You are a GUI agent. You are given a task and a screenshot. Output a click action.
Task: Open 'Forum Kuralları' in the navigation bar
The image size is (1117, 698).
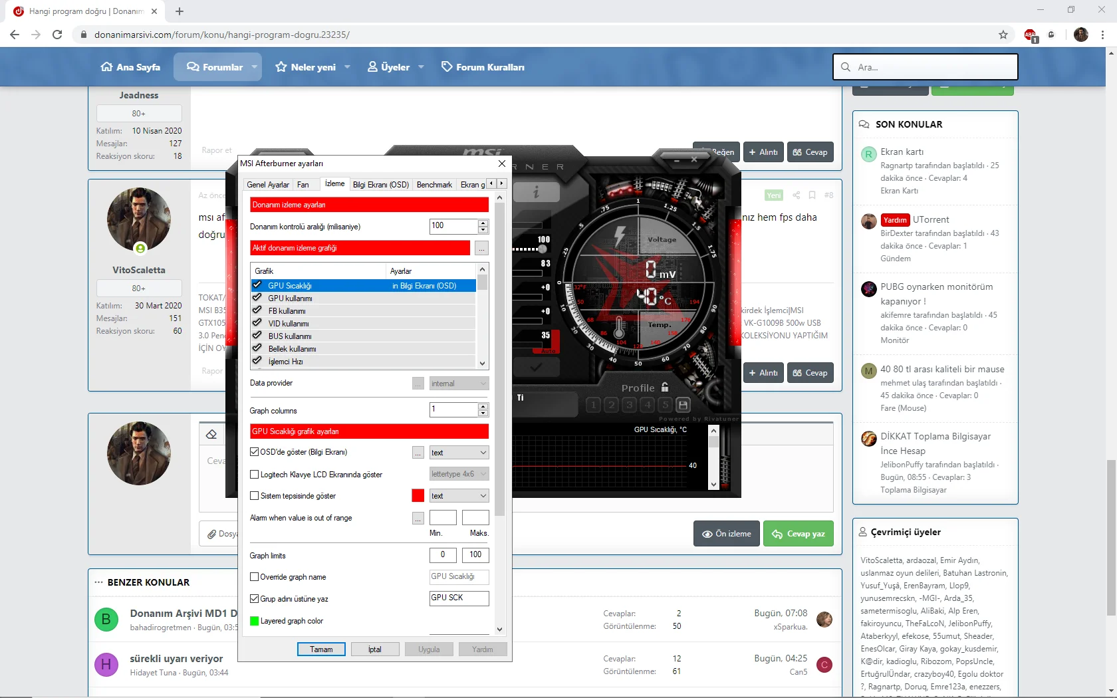pyautogui.click(x=483, y=67)
